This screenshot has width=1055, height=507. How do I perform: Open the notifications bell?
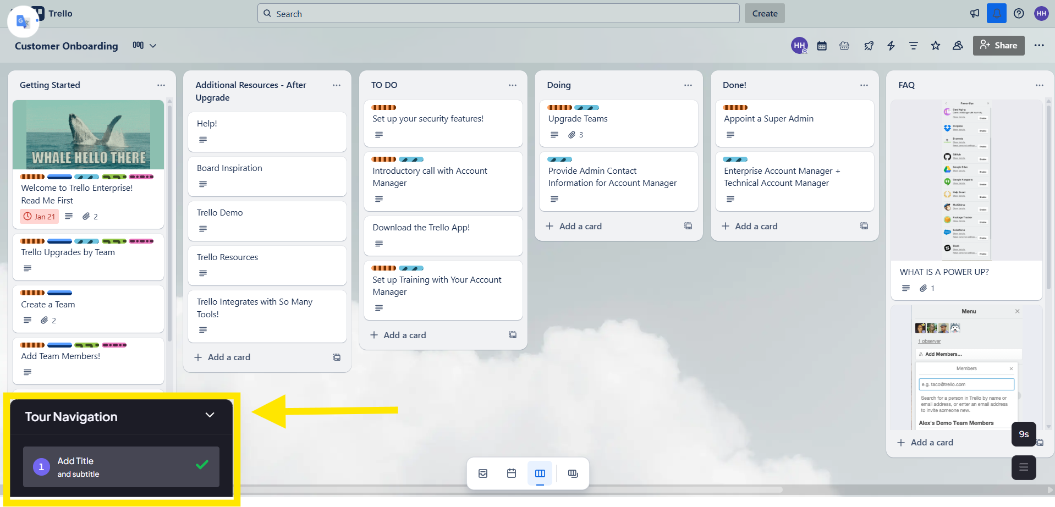pos(996,13)
